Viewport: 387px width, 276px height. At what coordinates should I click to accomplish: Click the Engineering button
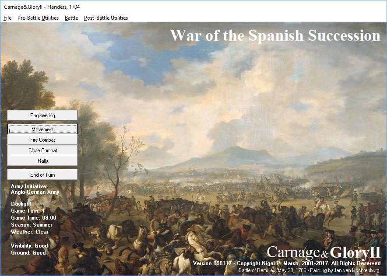coord(42,115)
